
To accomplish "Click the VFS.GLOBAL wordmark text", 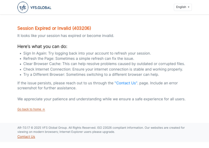I will coord(41,8).
